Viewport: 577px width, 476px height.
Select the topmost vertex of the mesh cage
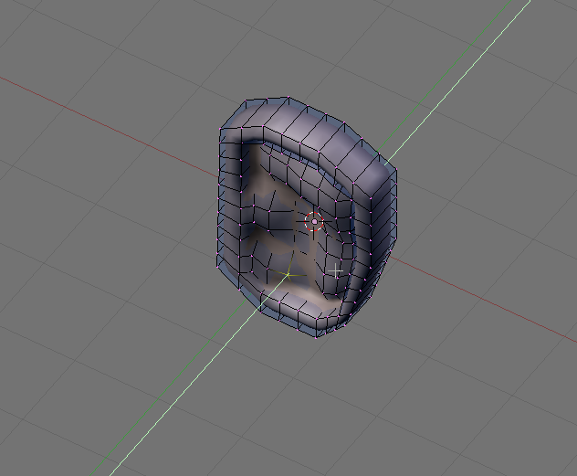(288, 97)
